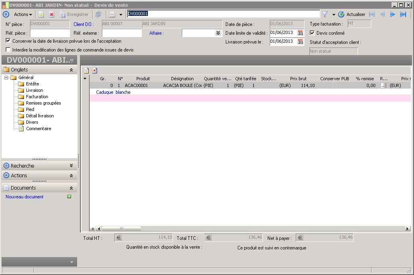This screenshot has height=275, width=414.
Task: Enable Interdire la modification des lignes de commande
Action: click(8, 50)
